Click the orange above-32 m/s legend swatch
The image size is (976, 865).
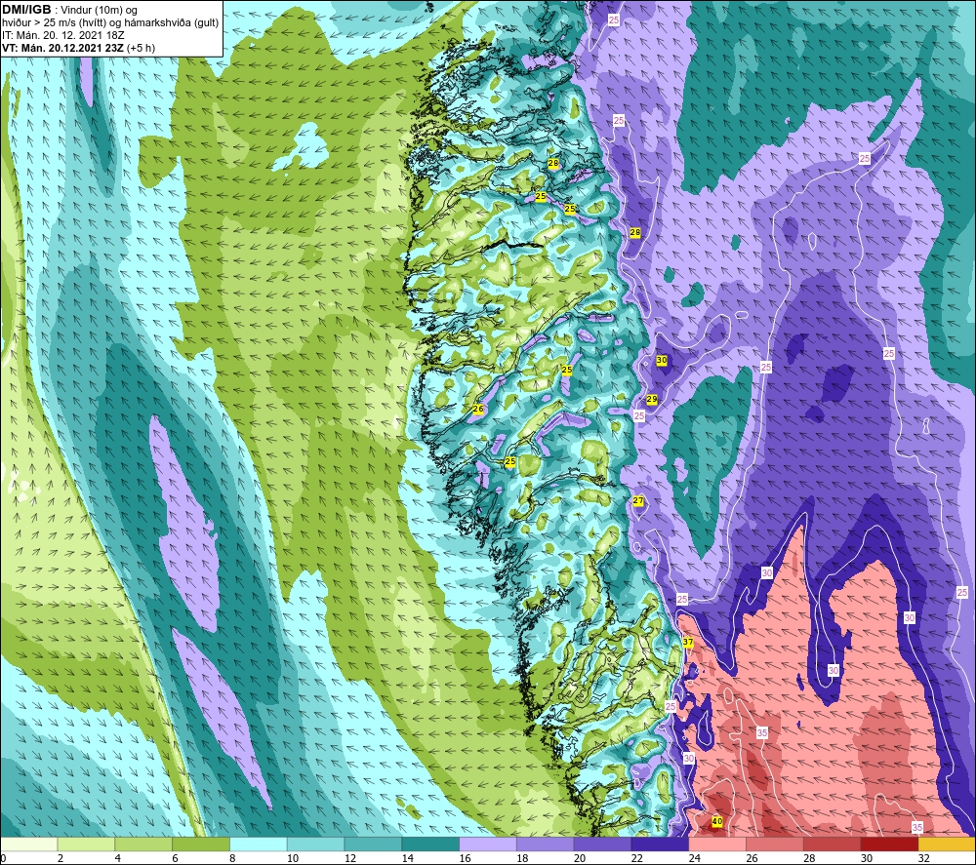(947, 844)
